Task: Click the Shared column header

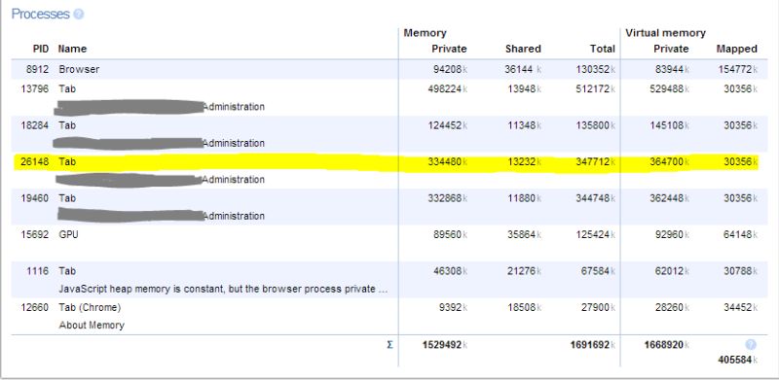Action: pyautogui.click(x=523, y=49)
